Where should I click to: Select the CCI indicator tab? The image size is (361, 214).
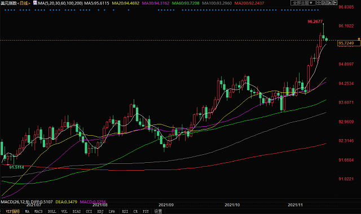coord(89,212)
